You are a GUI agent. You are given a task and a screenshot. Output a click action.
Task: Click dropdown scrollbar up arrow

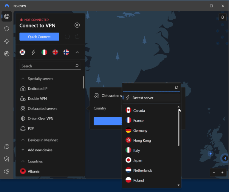pyautogui.click(x=179, y=107)
